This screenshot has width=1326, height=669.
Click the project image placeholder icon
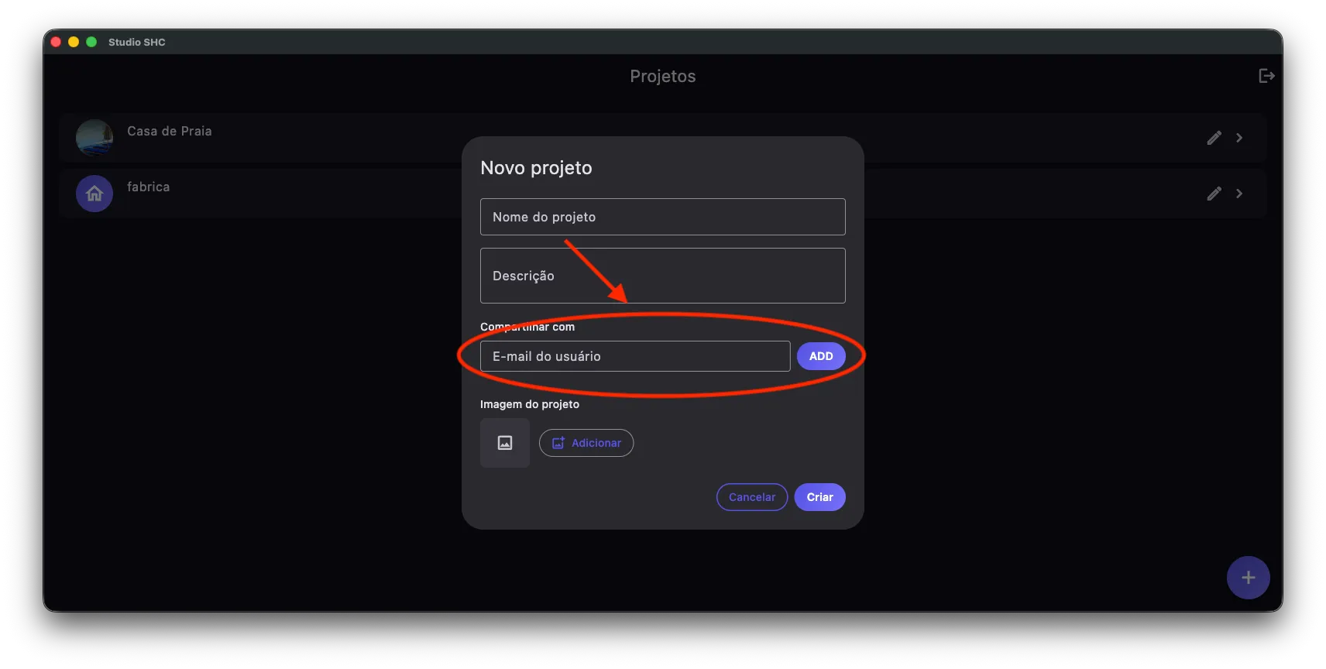point(505,443)
